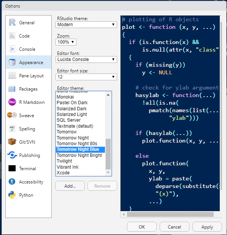This screenshot has width=227, height=235.
Task: Expand the Editor font dropdown
Action: [86, 60]
